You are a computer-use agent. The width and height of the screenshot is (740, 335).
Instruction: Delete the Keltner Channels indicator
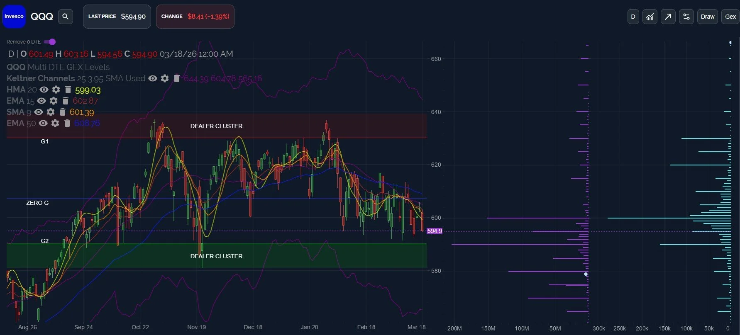[177, 78]
